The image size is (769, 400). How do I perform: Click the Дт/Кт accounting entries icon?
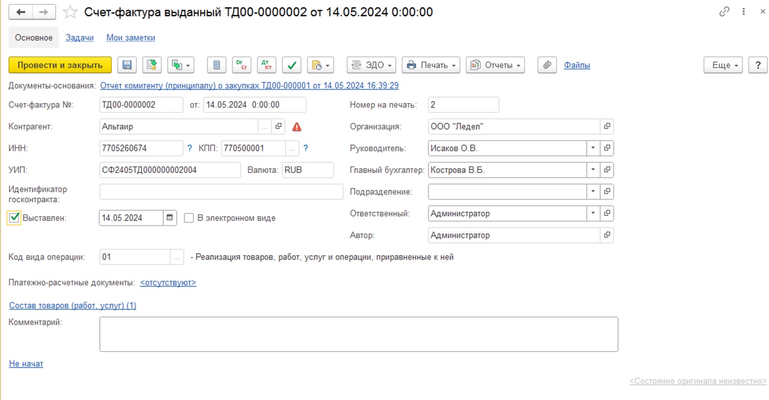(x=267, y=65)
